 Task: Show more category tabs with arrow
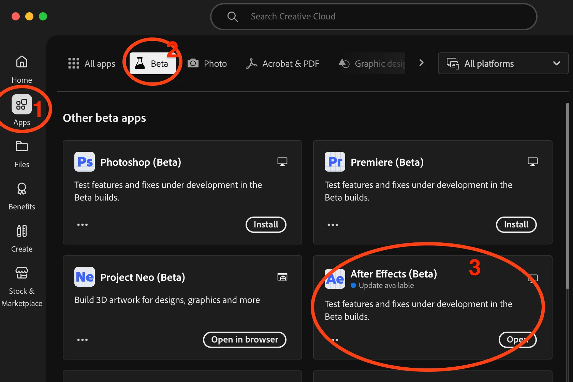pos(421,63)
